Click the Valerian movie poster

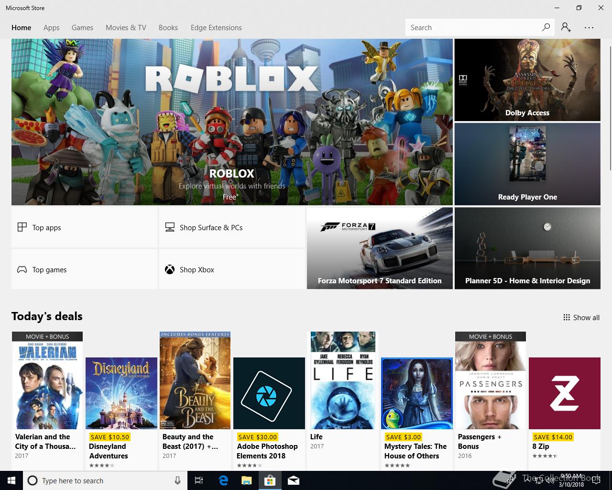(x=47, y=380)
